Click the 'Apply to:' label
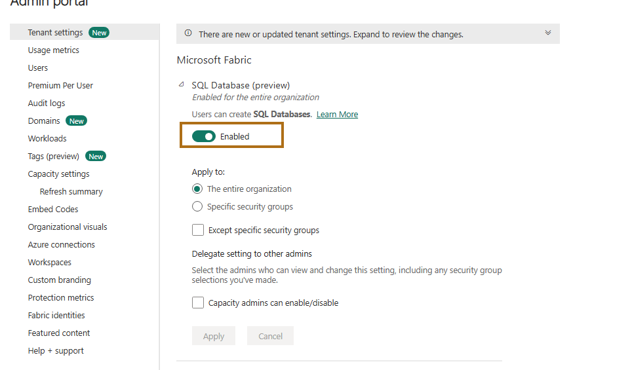This screenshot has height=370, width=630. coord(208,172)
